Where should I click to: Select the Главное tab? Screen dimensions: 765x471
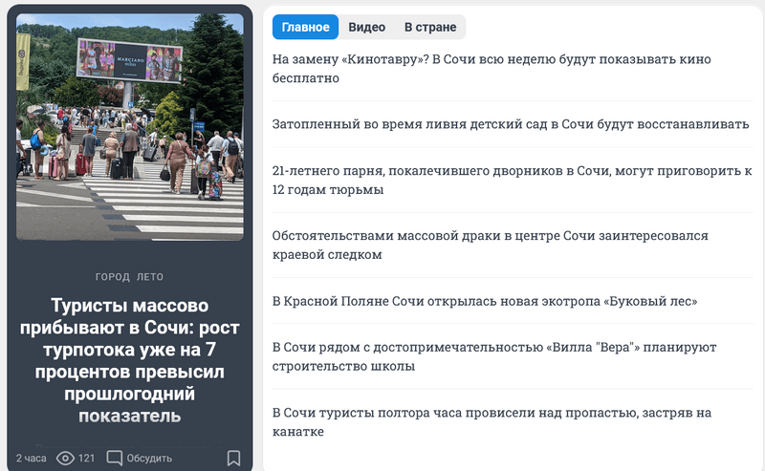(x=305, y=28)
